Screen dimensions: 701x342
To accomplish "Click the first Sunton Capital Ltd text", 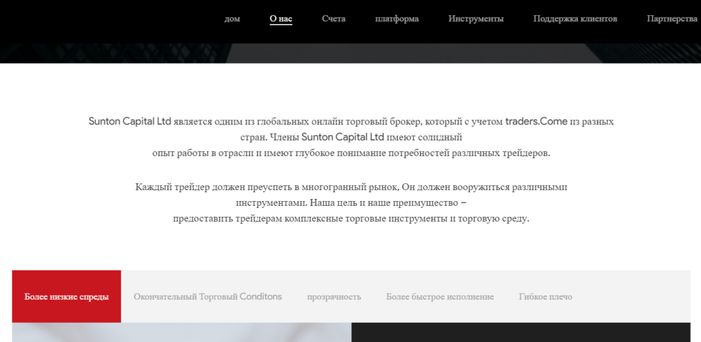I will (x=130, y=122).
